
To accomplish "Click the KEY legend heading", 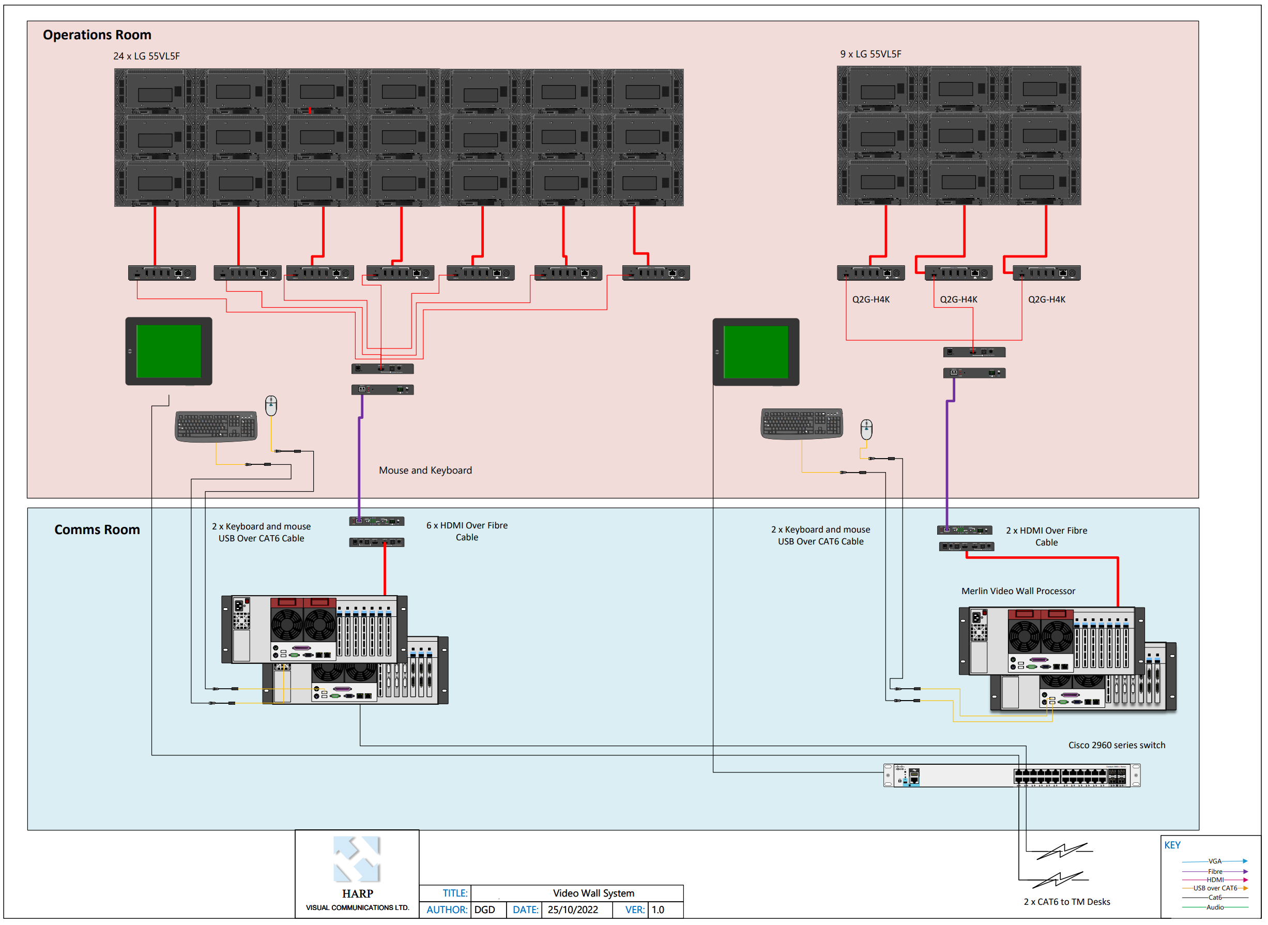I will 1172,845.
